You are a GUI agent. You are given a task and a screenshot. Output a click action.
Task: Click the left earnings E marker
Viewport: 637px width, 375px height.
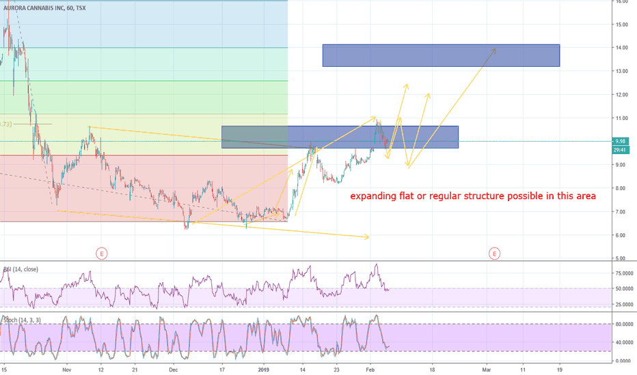102,254
